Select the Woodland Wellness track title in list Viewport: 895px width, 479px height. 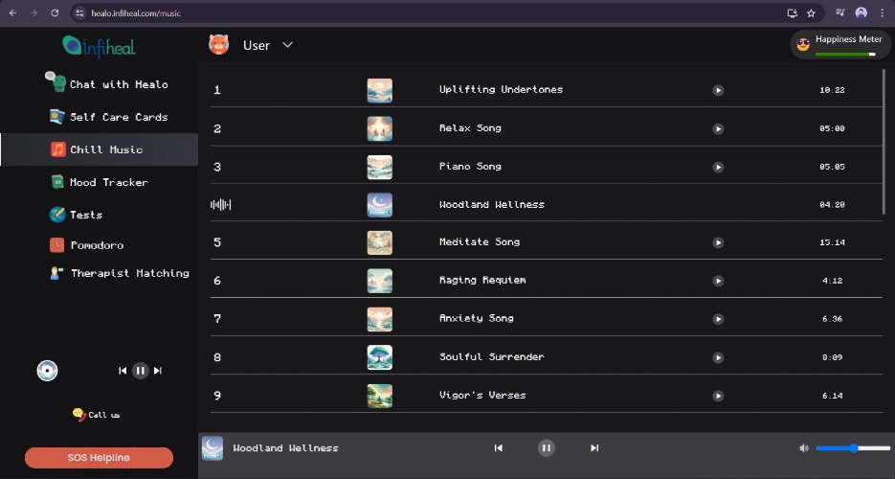click(x=491, y=204)
